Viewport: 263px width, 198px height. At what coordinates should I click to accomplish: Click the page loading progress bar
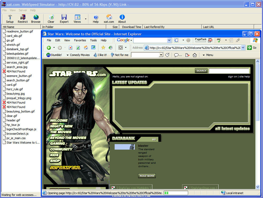(176, 193)
